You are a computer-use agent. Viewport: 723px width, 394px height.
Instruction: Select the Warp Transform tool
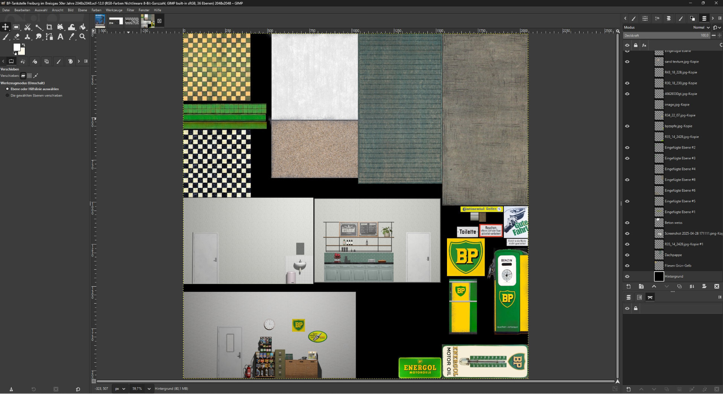coord(72,27)
